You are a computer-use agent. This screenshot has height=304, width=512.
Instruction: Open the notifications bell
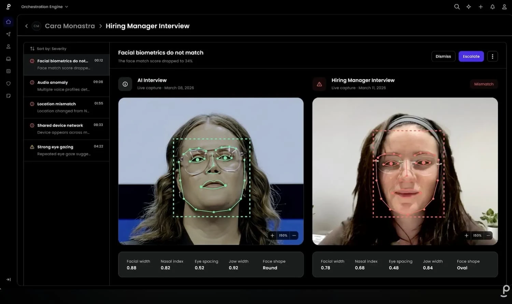click(493, 7)
